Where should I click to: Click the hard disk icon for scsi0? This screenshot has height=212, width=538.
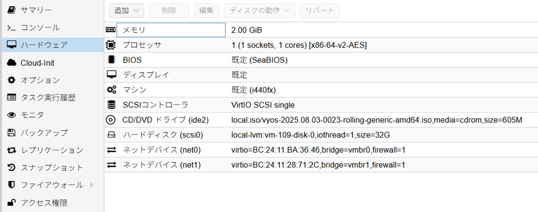click(111, 135)
